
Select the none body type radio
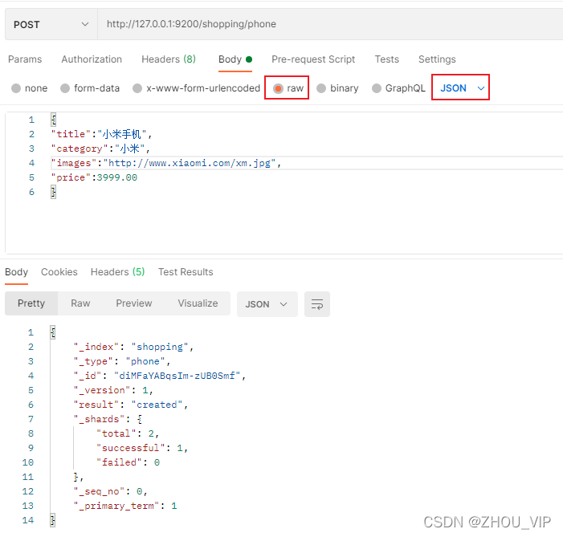[16, 88]
